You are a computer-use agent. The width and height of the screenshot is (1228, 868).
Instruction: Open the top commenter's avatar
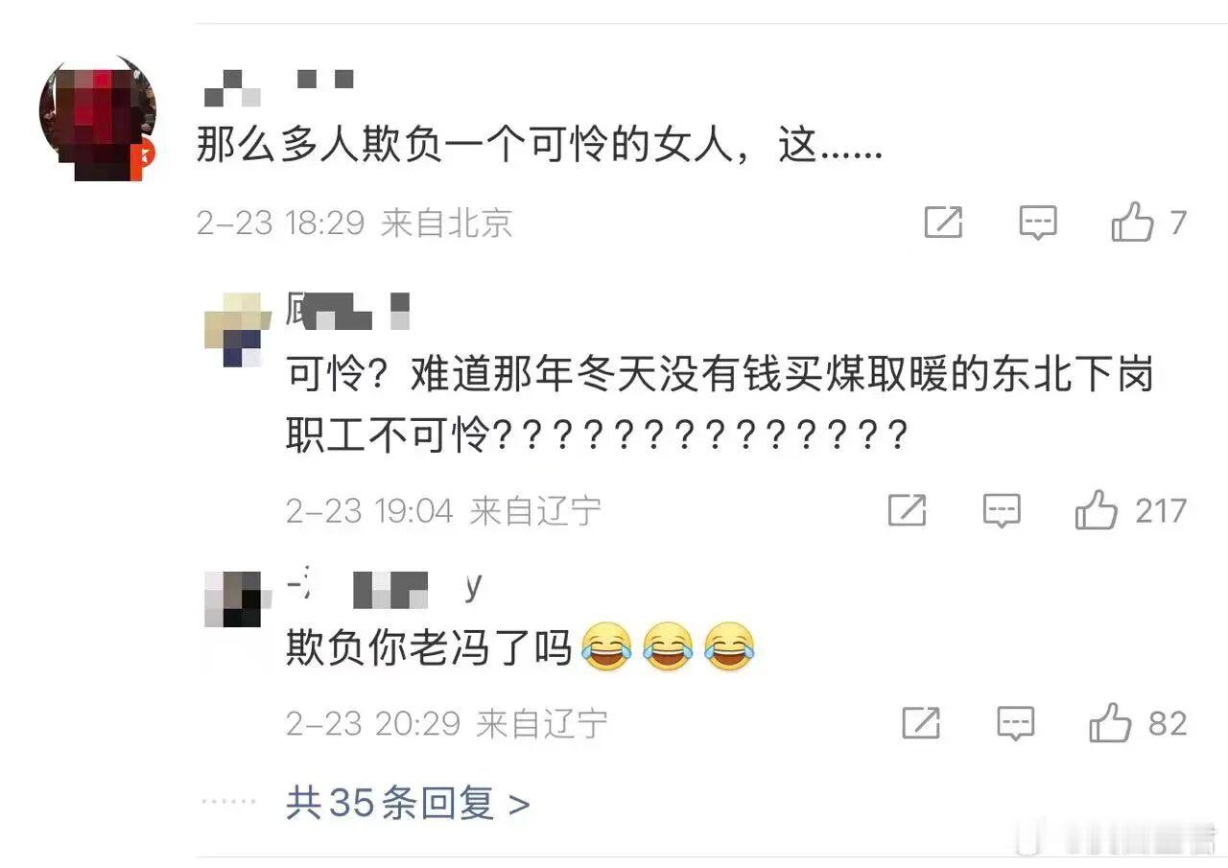click(98, 119)
